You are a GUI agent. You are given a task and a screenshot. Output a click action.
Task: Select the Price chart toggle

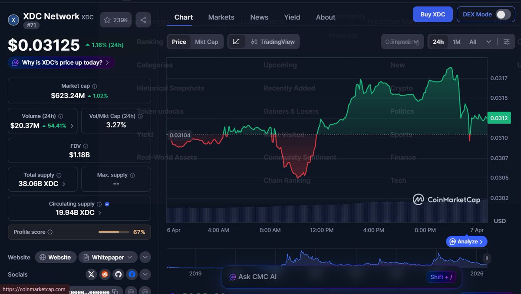pyautogui.click(x=179, y=42)
